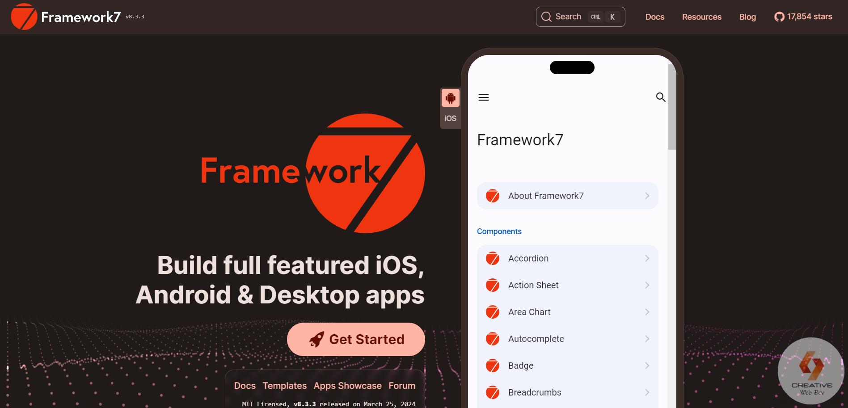
Task: Click the Components section heading
Action: (499, 231)
